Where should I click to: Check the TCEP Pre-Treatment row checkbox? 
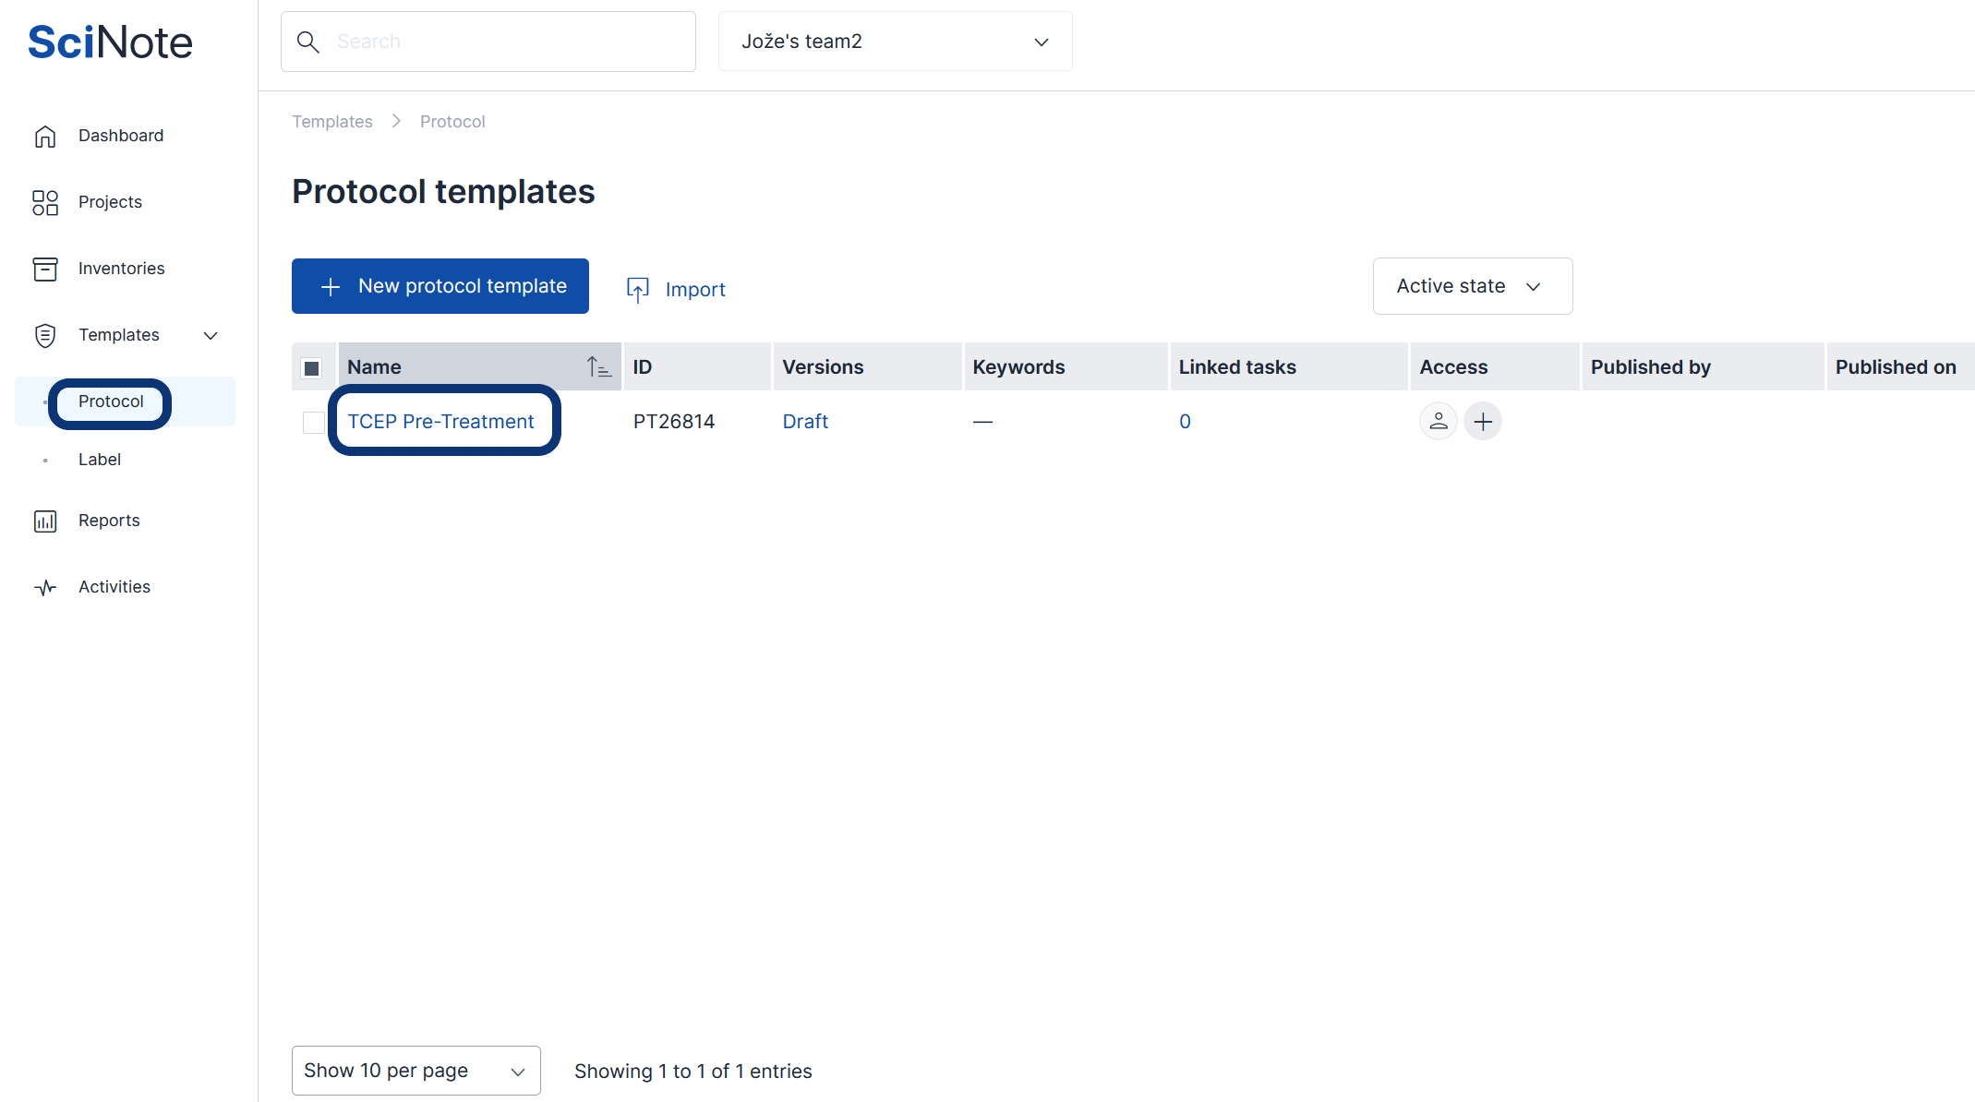[x=314, y=423]
